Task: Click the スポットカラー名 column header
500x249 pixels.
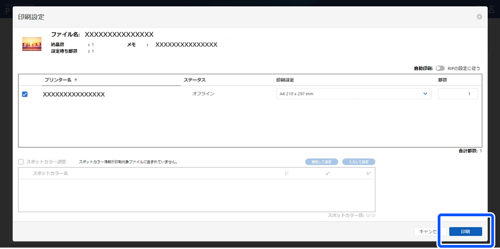Action: point(50,173)
